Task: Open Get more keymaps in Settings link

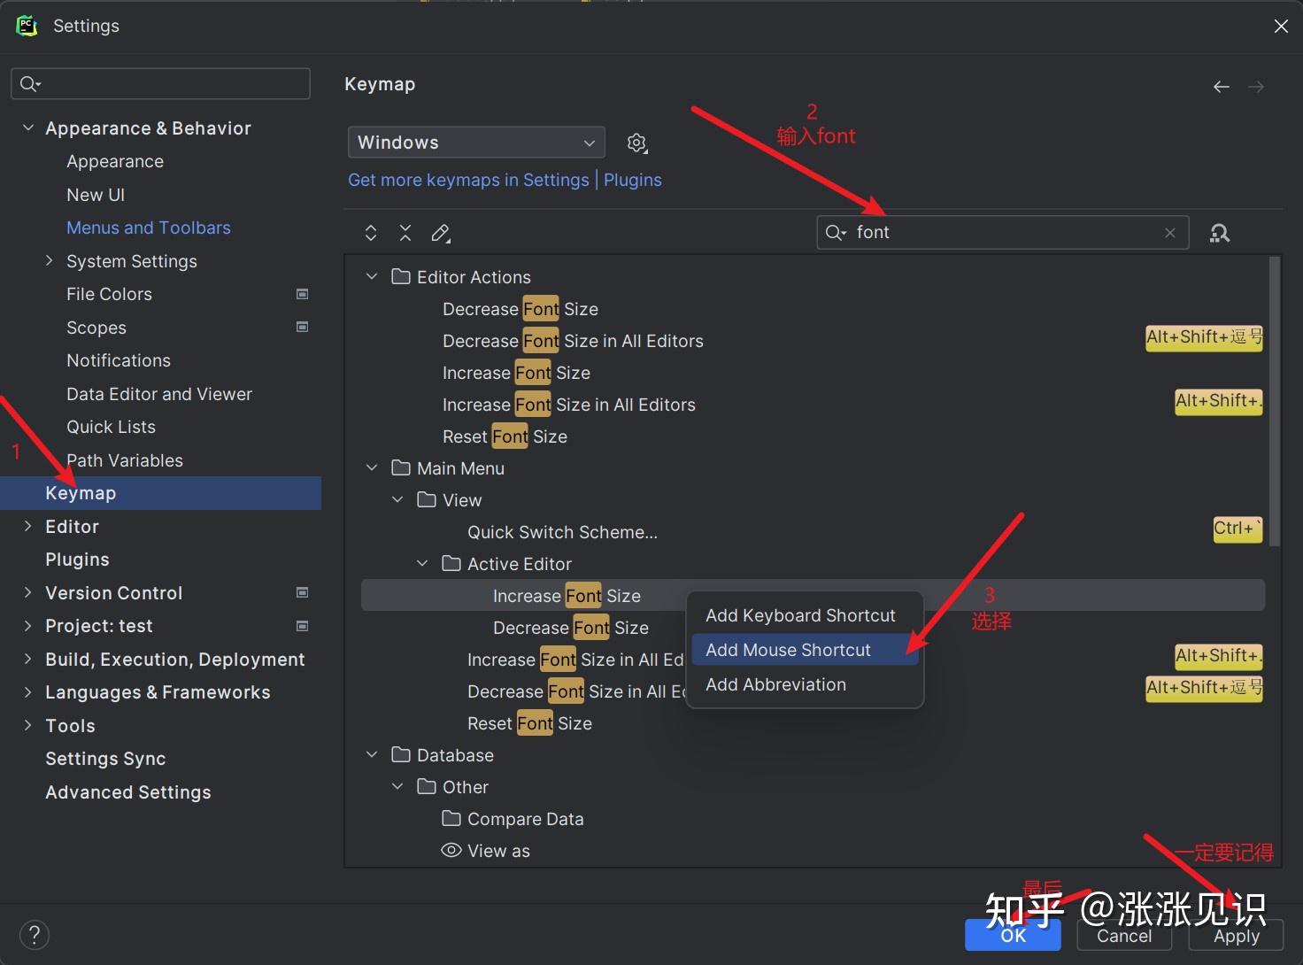Action: (x=468, y=180)
